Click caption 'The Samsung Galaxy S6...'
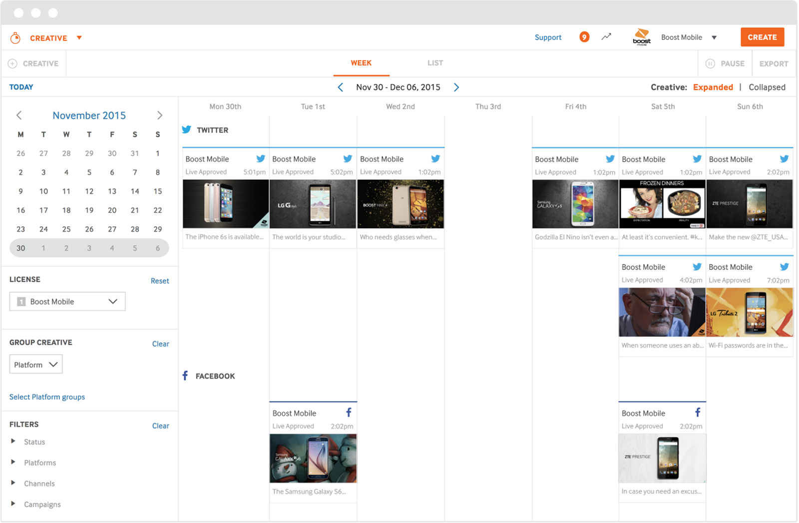 coord(309,492)
